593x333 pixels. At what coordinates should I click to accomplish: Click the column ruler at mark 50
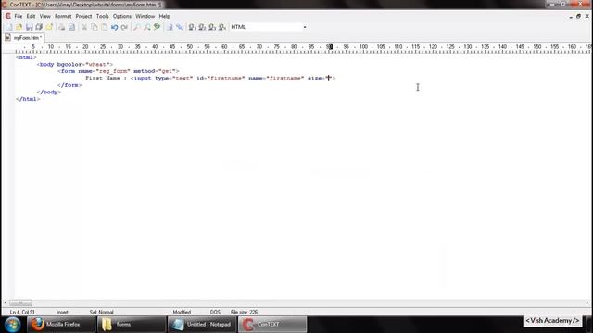coord(189,47)
